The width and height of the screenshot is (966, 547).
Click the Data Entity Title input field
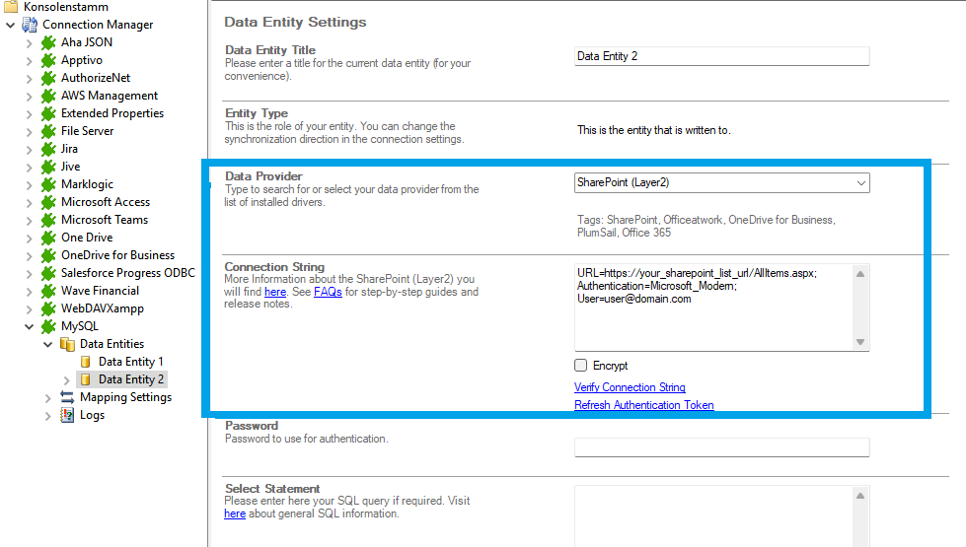(721, 56)
